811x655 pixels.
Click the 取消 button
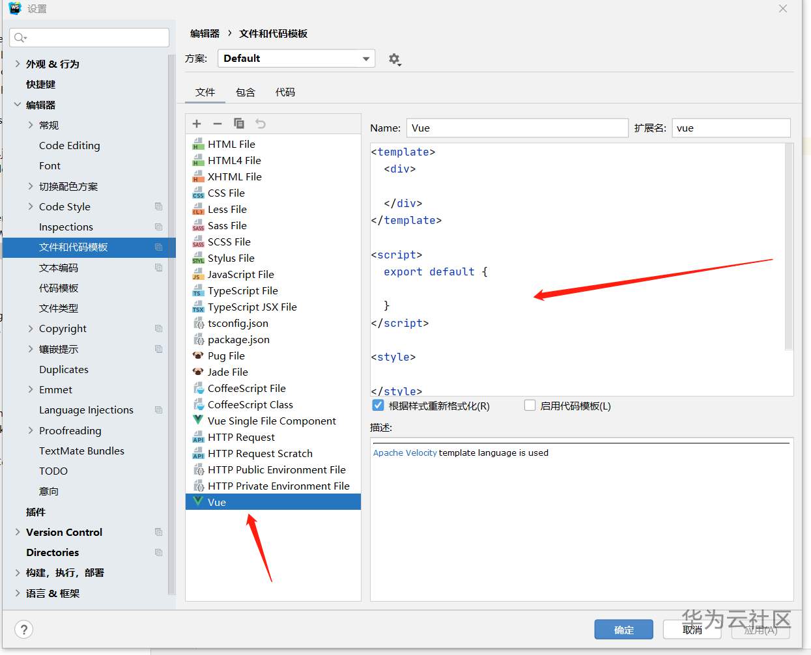(x=692, y=630)
